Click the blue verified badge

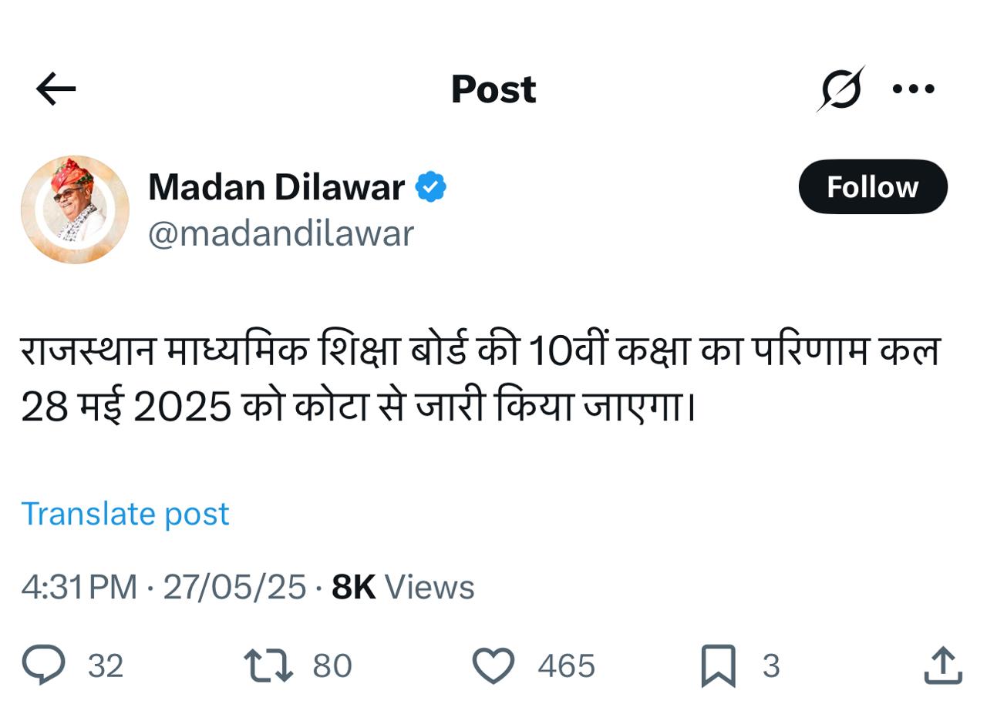pyautogui.click(x=430, y=187)
